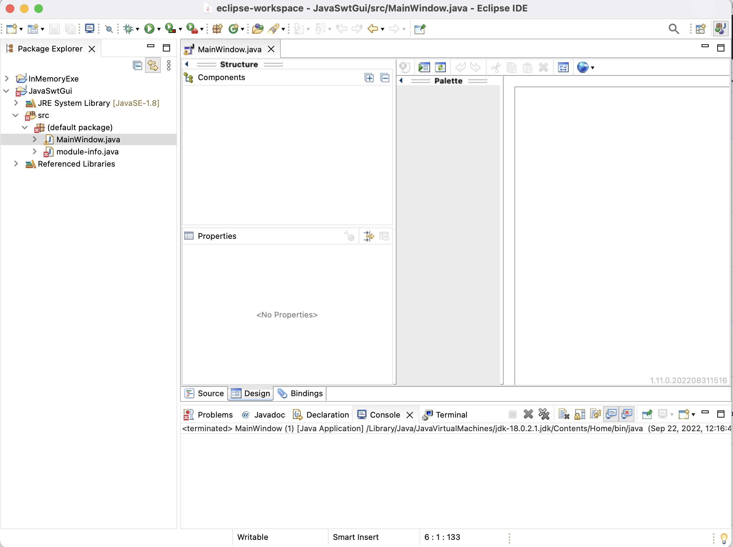Toggle Link with Editor in Package Explorer
Viewport: 733px width, 547px height.
click(153, 65)
